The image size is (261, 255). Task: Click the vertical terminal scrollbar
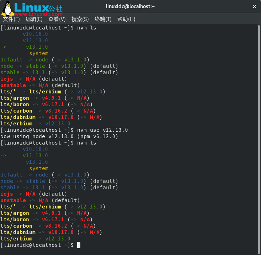click(259, 140)
